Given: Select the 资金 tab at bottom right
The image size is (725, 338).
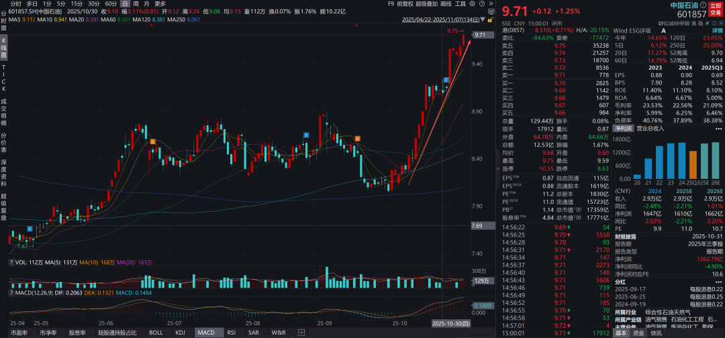Looking at the screenshot, I should [x=638, y=333].
